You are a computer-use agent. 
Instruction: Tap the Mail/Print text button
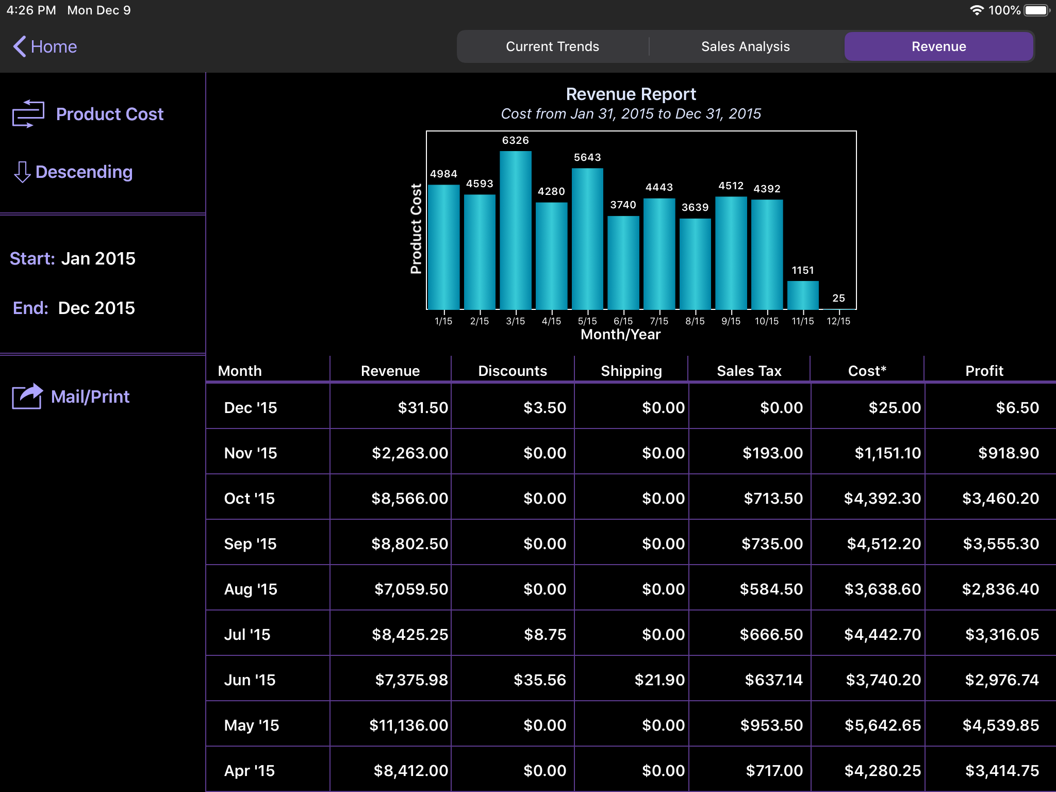(90, 397)
